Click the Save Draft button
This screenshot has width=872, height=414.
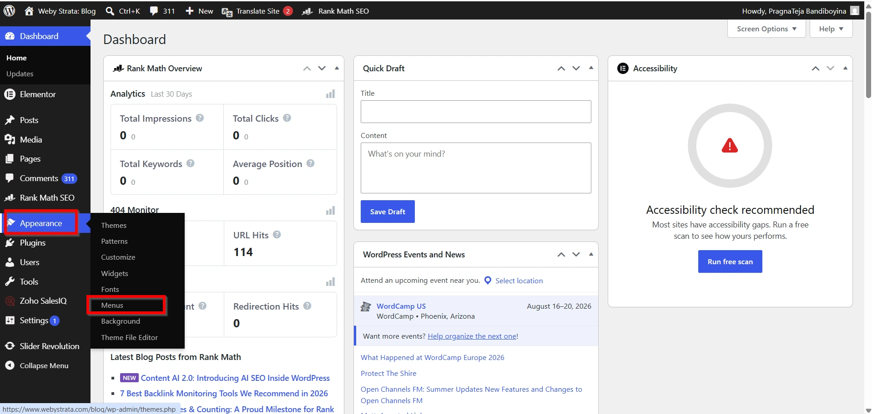coord(388,212)
